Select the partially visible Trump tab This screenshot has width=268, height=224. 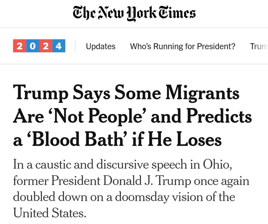tap(259, 46)
